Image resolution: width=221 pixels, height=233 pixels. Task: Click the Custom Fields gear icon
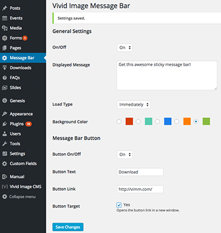click(5, 163)
